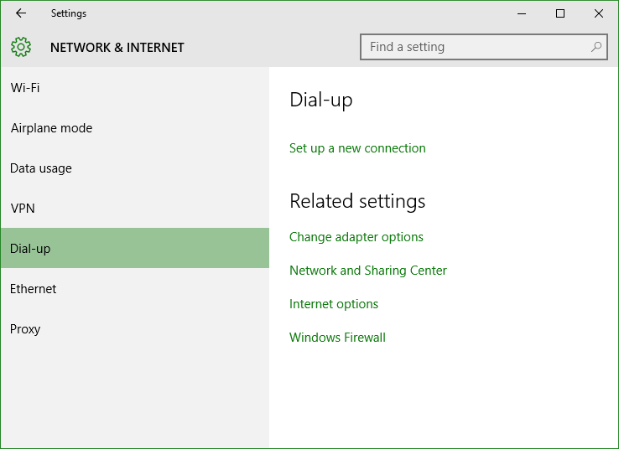Select the Dial-up sidebar item
The image size is (619, 449).
click(135, 248)
